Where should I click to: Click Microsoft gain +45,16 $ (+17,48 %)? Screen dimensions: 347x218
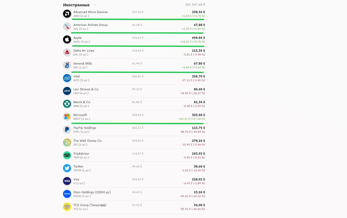[192, 119]
